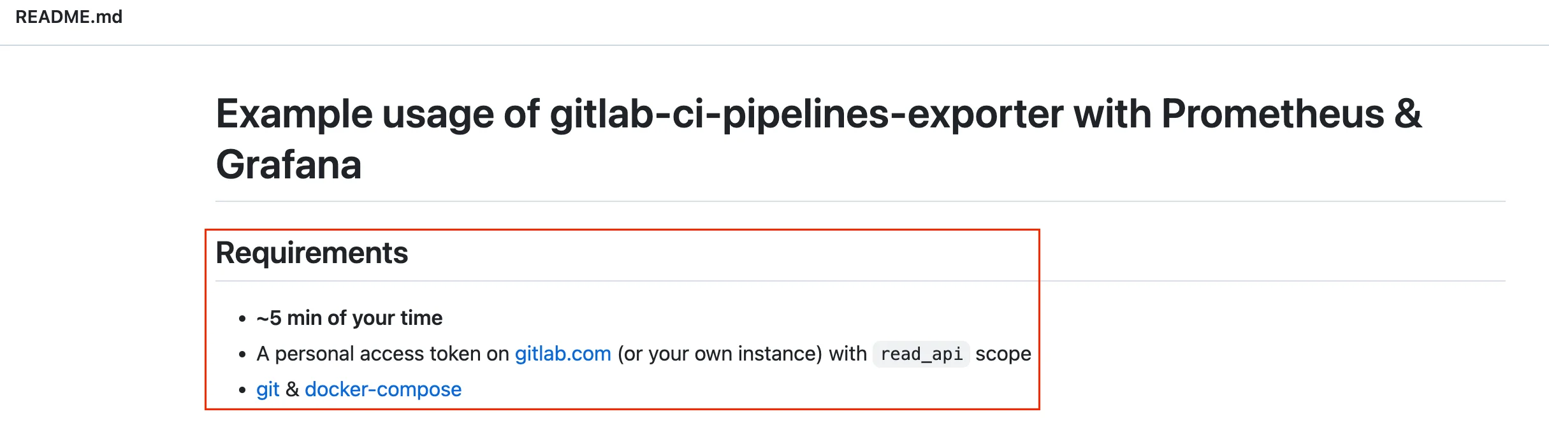This screenshot has height=423, width=1549.
Task: Open the gitlab.com link
Action: click(x=562, y=354)
